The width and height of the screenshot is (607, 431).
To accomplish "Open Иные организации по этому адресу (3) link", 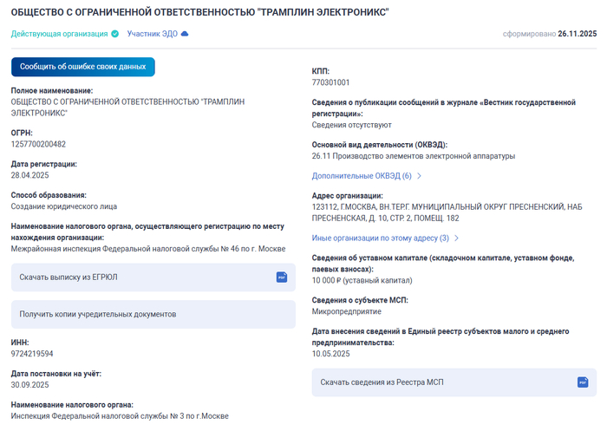I will (380, 238).
